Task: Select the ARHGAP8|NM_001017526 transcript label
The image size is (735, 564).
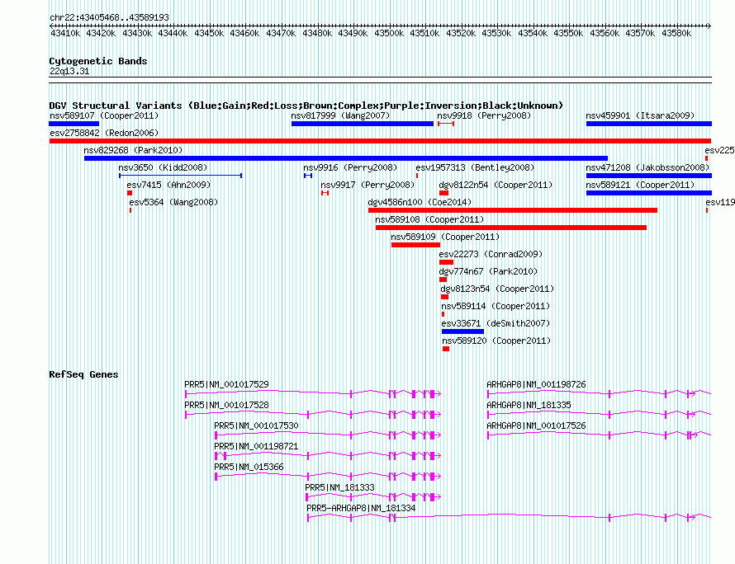Action: 536,426
